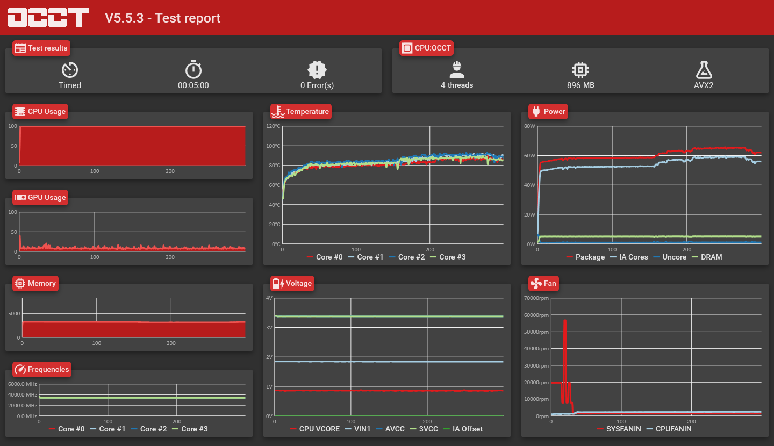Click the 00:05:00 timer icon
The height and width of the screenshot is (446, 774).
193,69
